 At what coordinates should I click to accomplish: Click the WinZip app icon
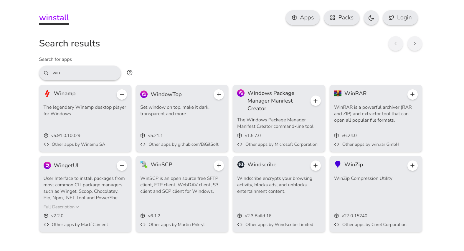click(338, 164)
